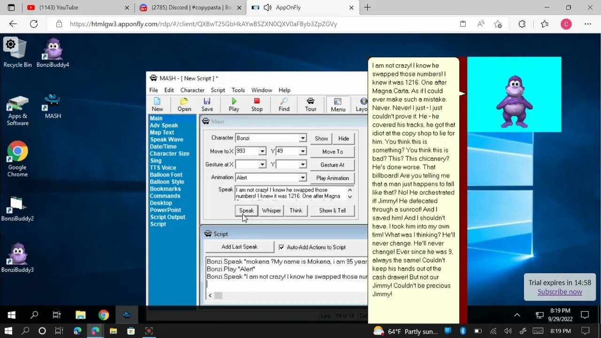Click the Layout toolbar icon
Viewport: 601px width, 338px height.
[362, 104]
